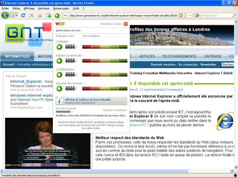Reload the page with the blue Refresh icon
Viewport: 238px width, 178px height.
23,15
